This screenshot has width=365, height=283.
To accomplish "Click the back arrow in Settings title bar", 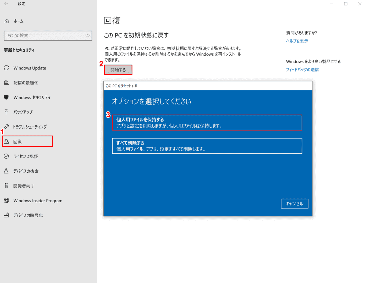I will point(6,4).
